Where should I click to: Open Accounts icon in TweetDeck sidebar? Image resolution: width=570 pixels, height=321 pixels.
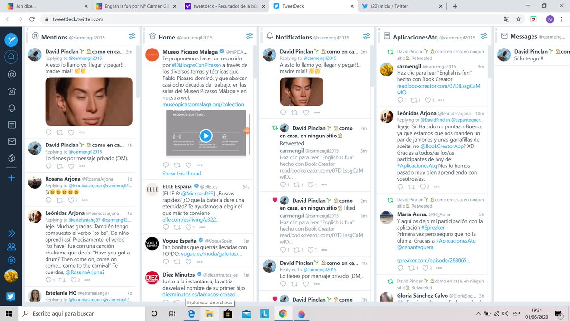pyautogui.click(x=11, y=247)
